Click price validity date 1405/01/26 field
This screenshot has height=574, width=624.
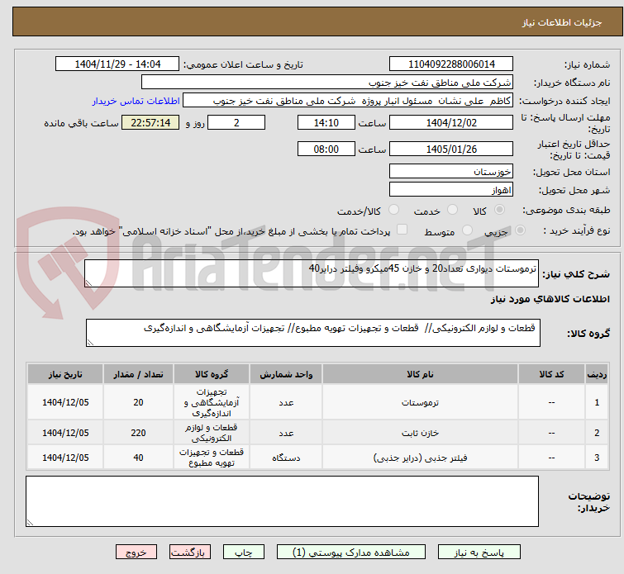[x=451, y=149]
